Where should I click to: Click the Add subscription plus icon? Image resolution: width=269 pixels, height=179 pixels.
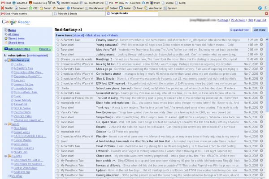6,49
